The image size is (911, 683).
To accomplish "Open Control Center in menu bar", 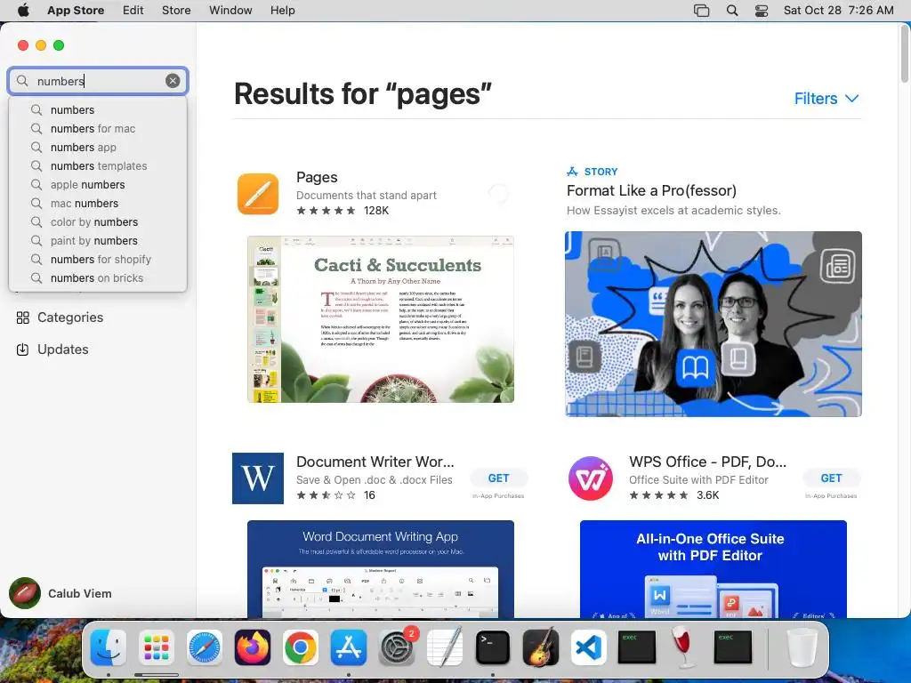I will pyautogui.click(x=762, y=11).
